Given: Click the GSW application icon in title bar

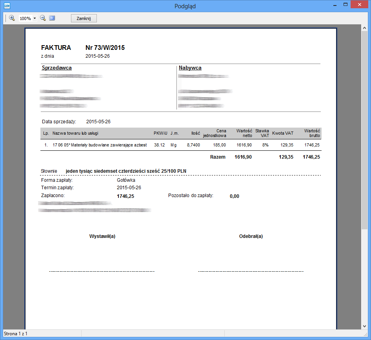Looking at the screenshot, I should tap(7, 6).
